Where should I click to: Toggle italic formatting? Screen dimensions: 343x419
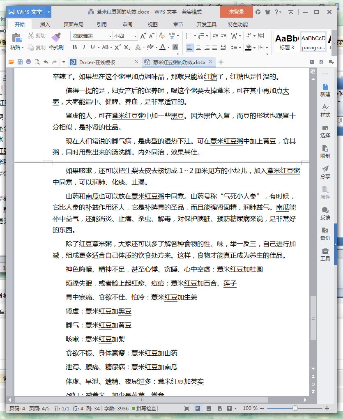pyautogui.click(x=83, y=48)
